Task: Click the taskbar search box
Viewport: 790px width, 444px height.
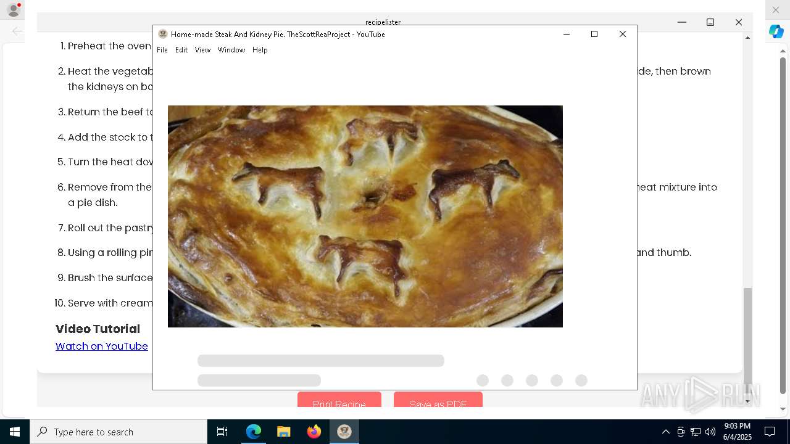Action: click(118, 432)
